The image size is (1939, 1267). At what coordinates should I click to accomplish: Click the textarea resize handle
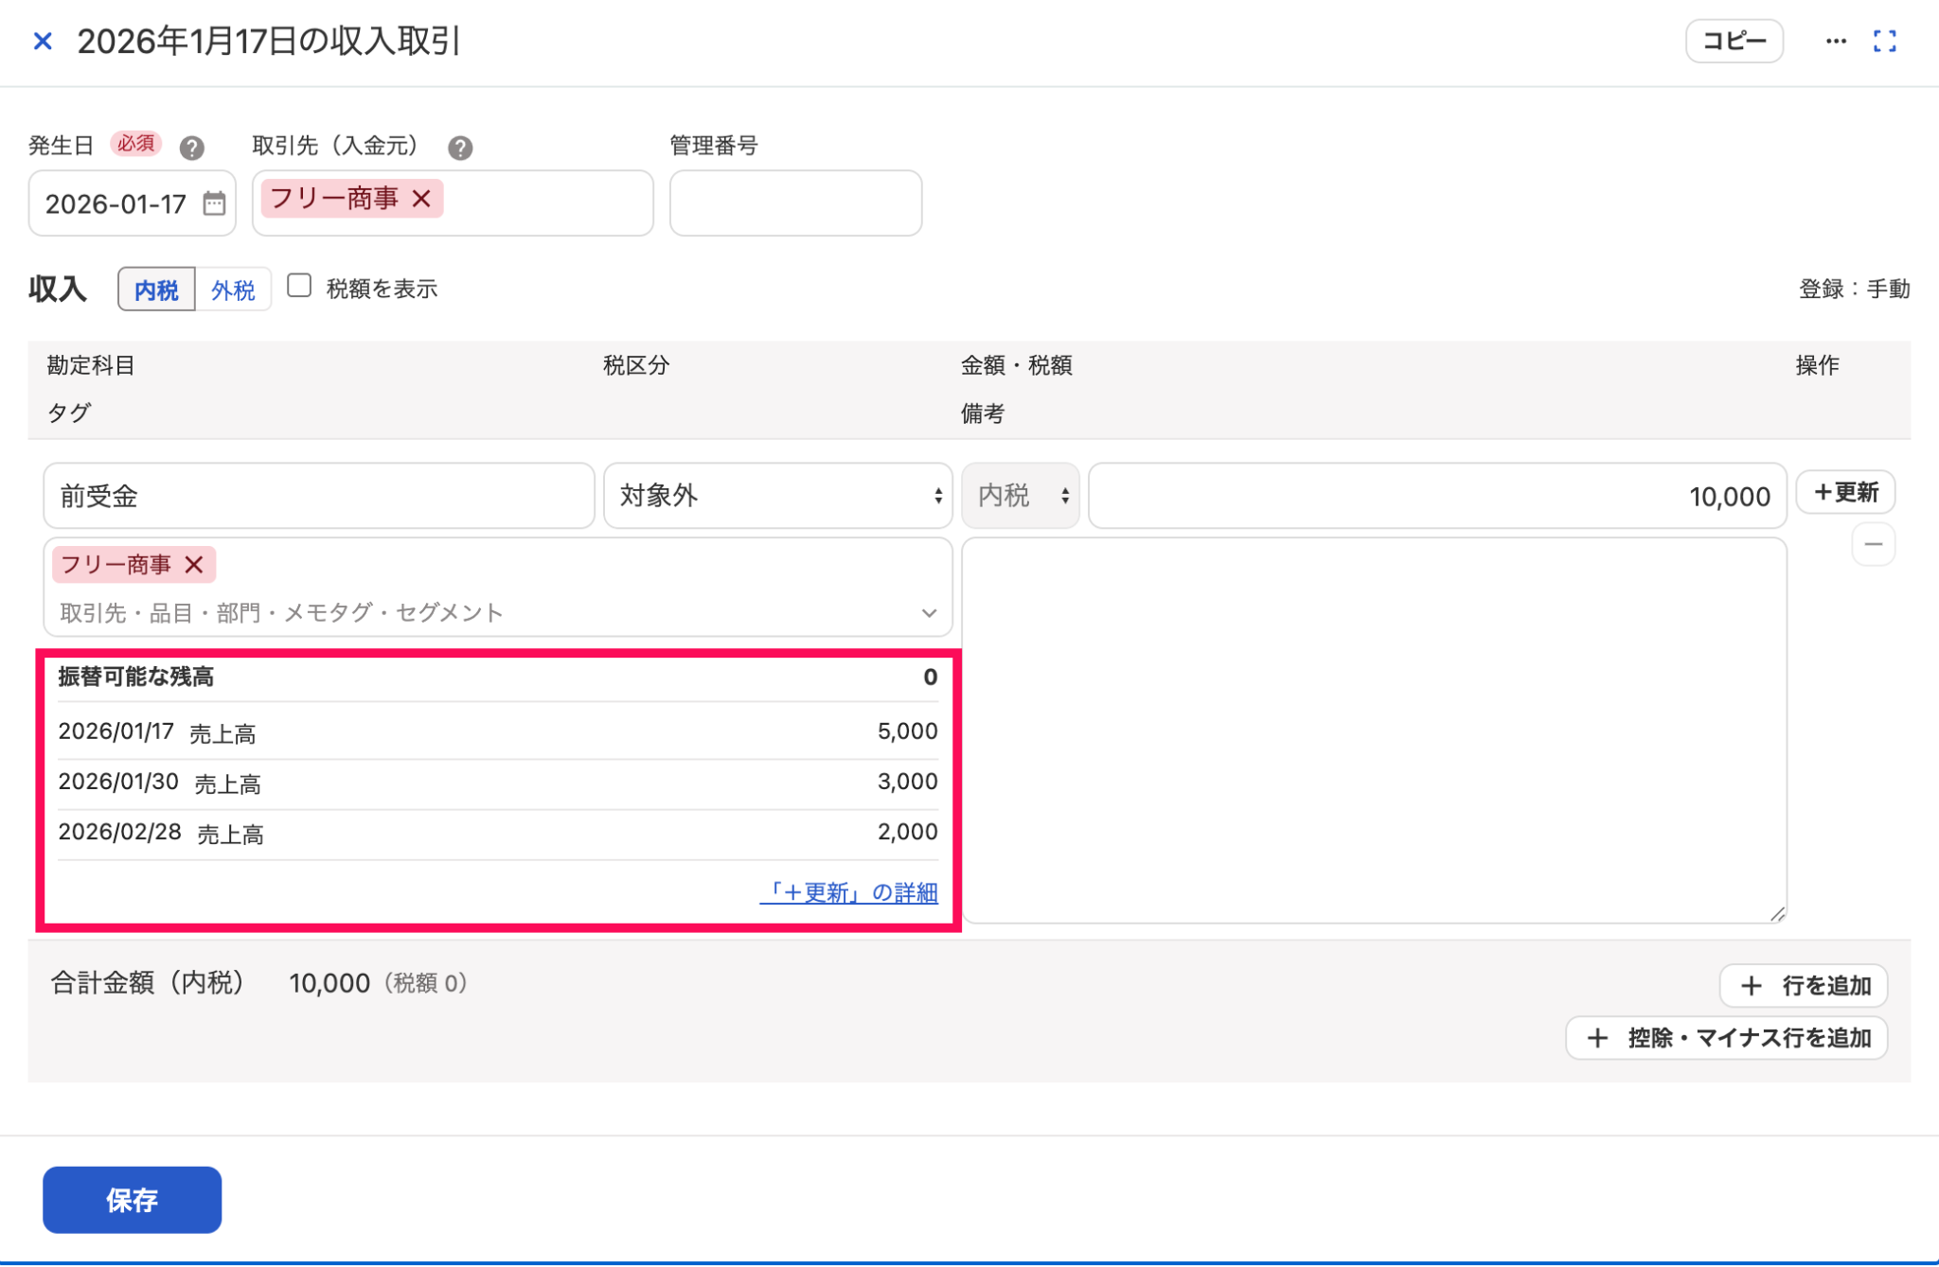(1777, 914)
